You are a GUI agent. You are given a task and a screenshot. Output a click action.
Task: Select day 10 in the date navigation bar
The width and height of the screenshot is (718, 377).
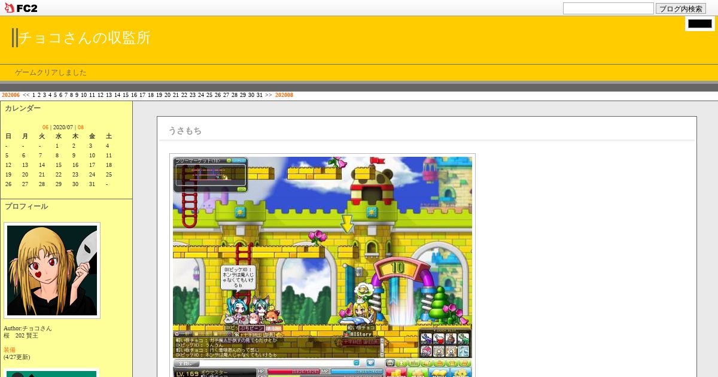click(x=84, y=95)
